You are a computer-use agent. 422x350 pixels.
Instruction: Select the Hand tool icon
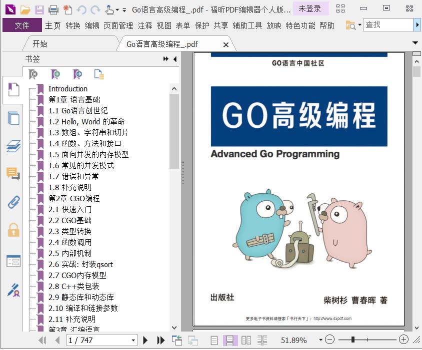tap(109, 10)
